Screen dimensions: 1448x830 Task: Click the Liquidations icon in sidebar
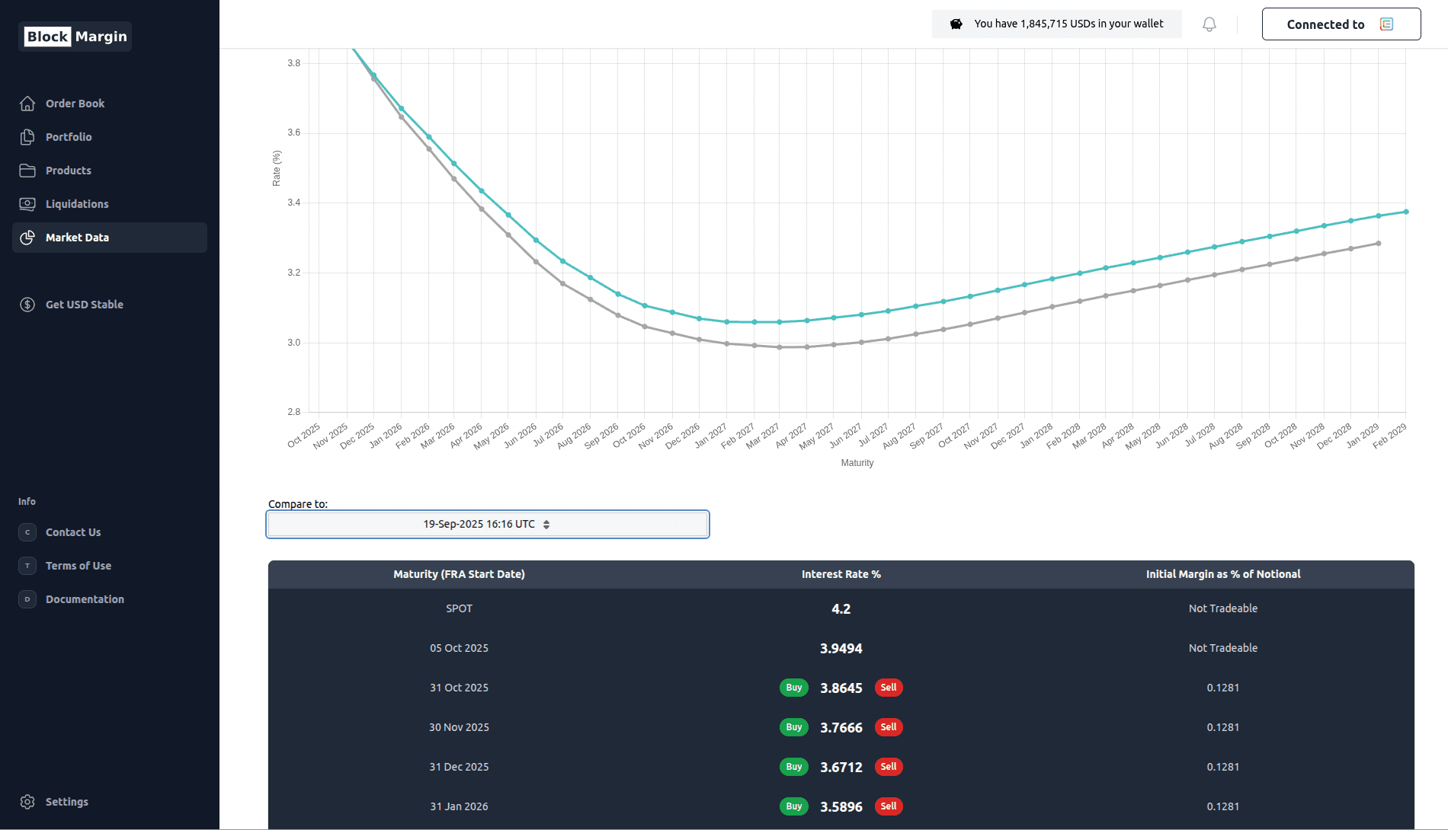[27, 204]
